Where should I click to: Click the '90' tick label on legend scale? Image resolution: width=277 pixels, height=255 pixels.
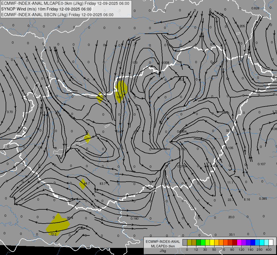[x=232, y=250]
